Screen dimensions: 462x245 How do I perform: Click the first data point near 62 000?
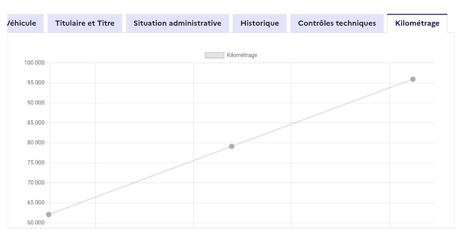(49, 215)
